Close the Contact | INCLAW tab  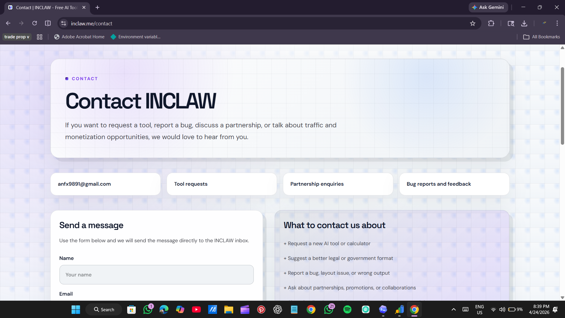pos(84,7)
